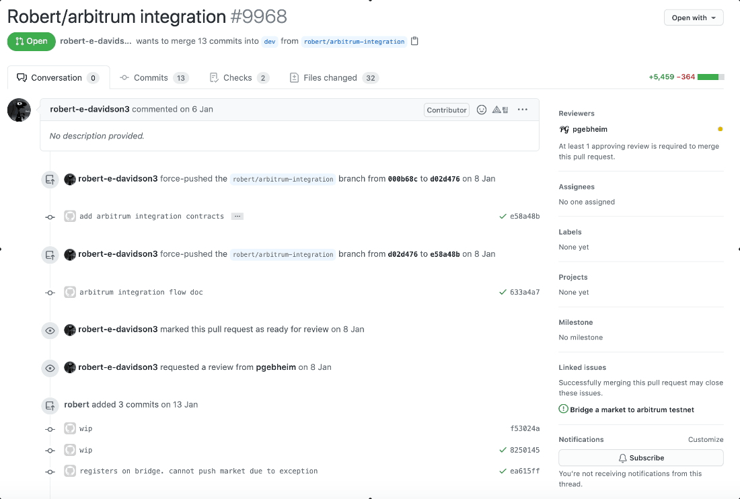Add a reaction via the smiley icon
The width and height of the screenshot is (740, 499).
482,110
